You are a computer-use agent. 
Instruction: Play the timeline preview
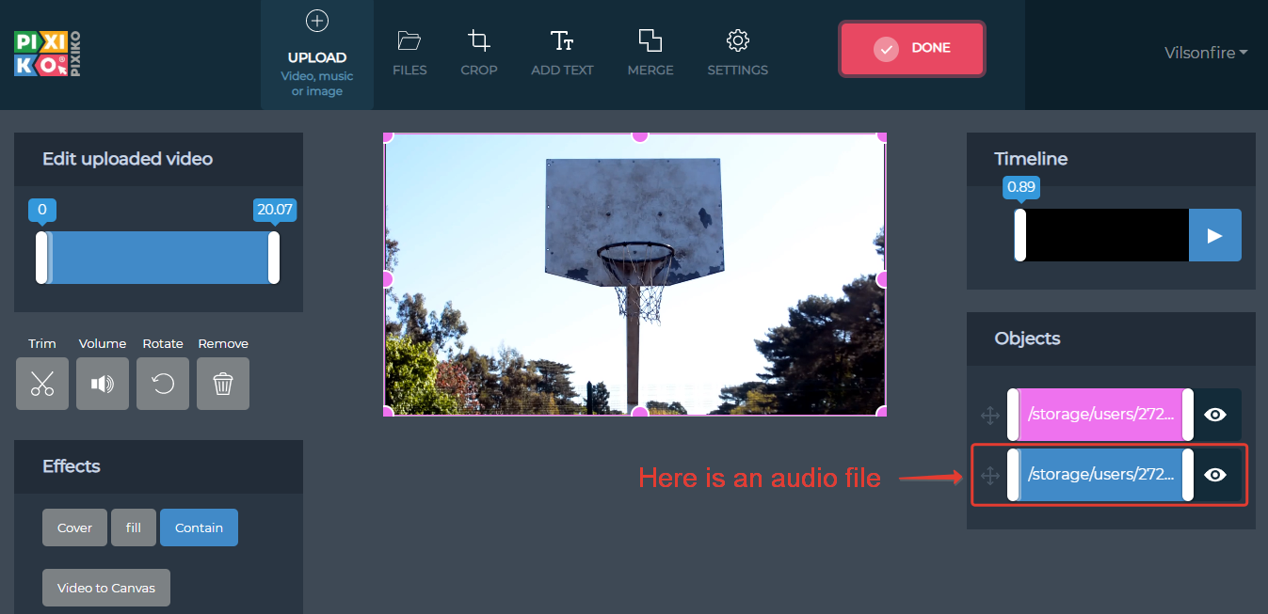1215,235
